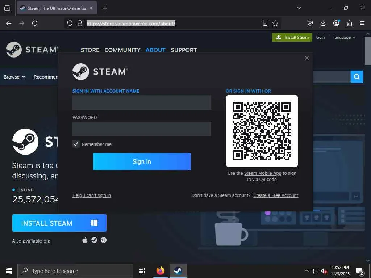This screenshot has height=278, width=371.
Task: Click the Chrome OS availability icon
Action: click(x=104, y=240)
